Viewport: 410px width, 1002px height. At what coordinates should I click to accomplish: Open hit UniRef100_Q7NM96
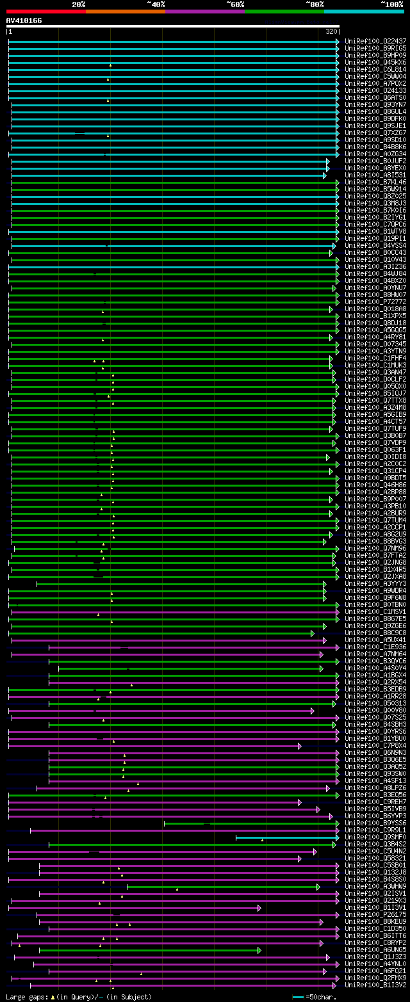pos(375,548)
